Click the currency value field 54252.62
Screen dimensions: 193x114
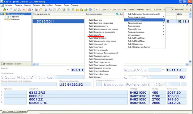[79, 84]
